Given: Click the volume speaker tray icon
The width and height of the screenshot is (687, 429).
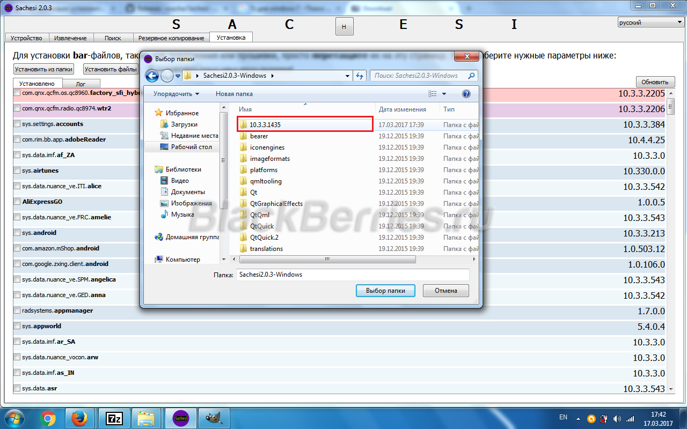Looking at the screenshot, I should 617,419.
